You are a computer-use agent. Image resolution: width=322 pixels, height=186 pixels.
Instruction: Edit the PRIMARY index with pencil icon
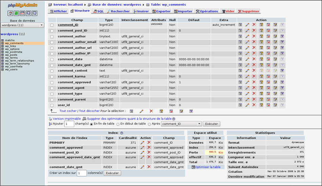[142, 143]
